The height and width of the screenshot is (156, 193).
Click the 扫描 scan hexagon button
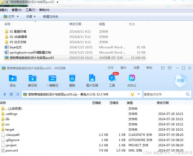(x=180, y=81)
